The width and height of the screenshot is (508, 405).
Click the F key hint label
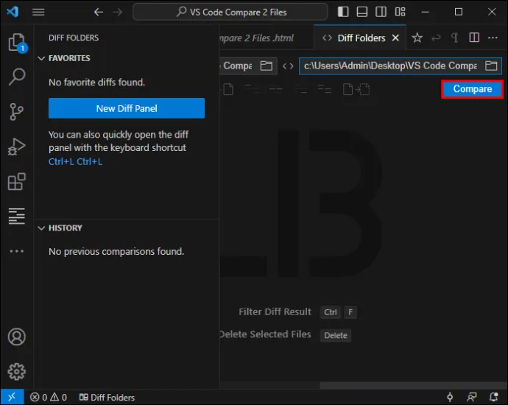click(350, 312)
